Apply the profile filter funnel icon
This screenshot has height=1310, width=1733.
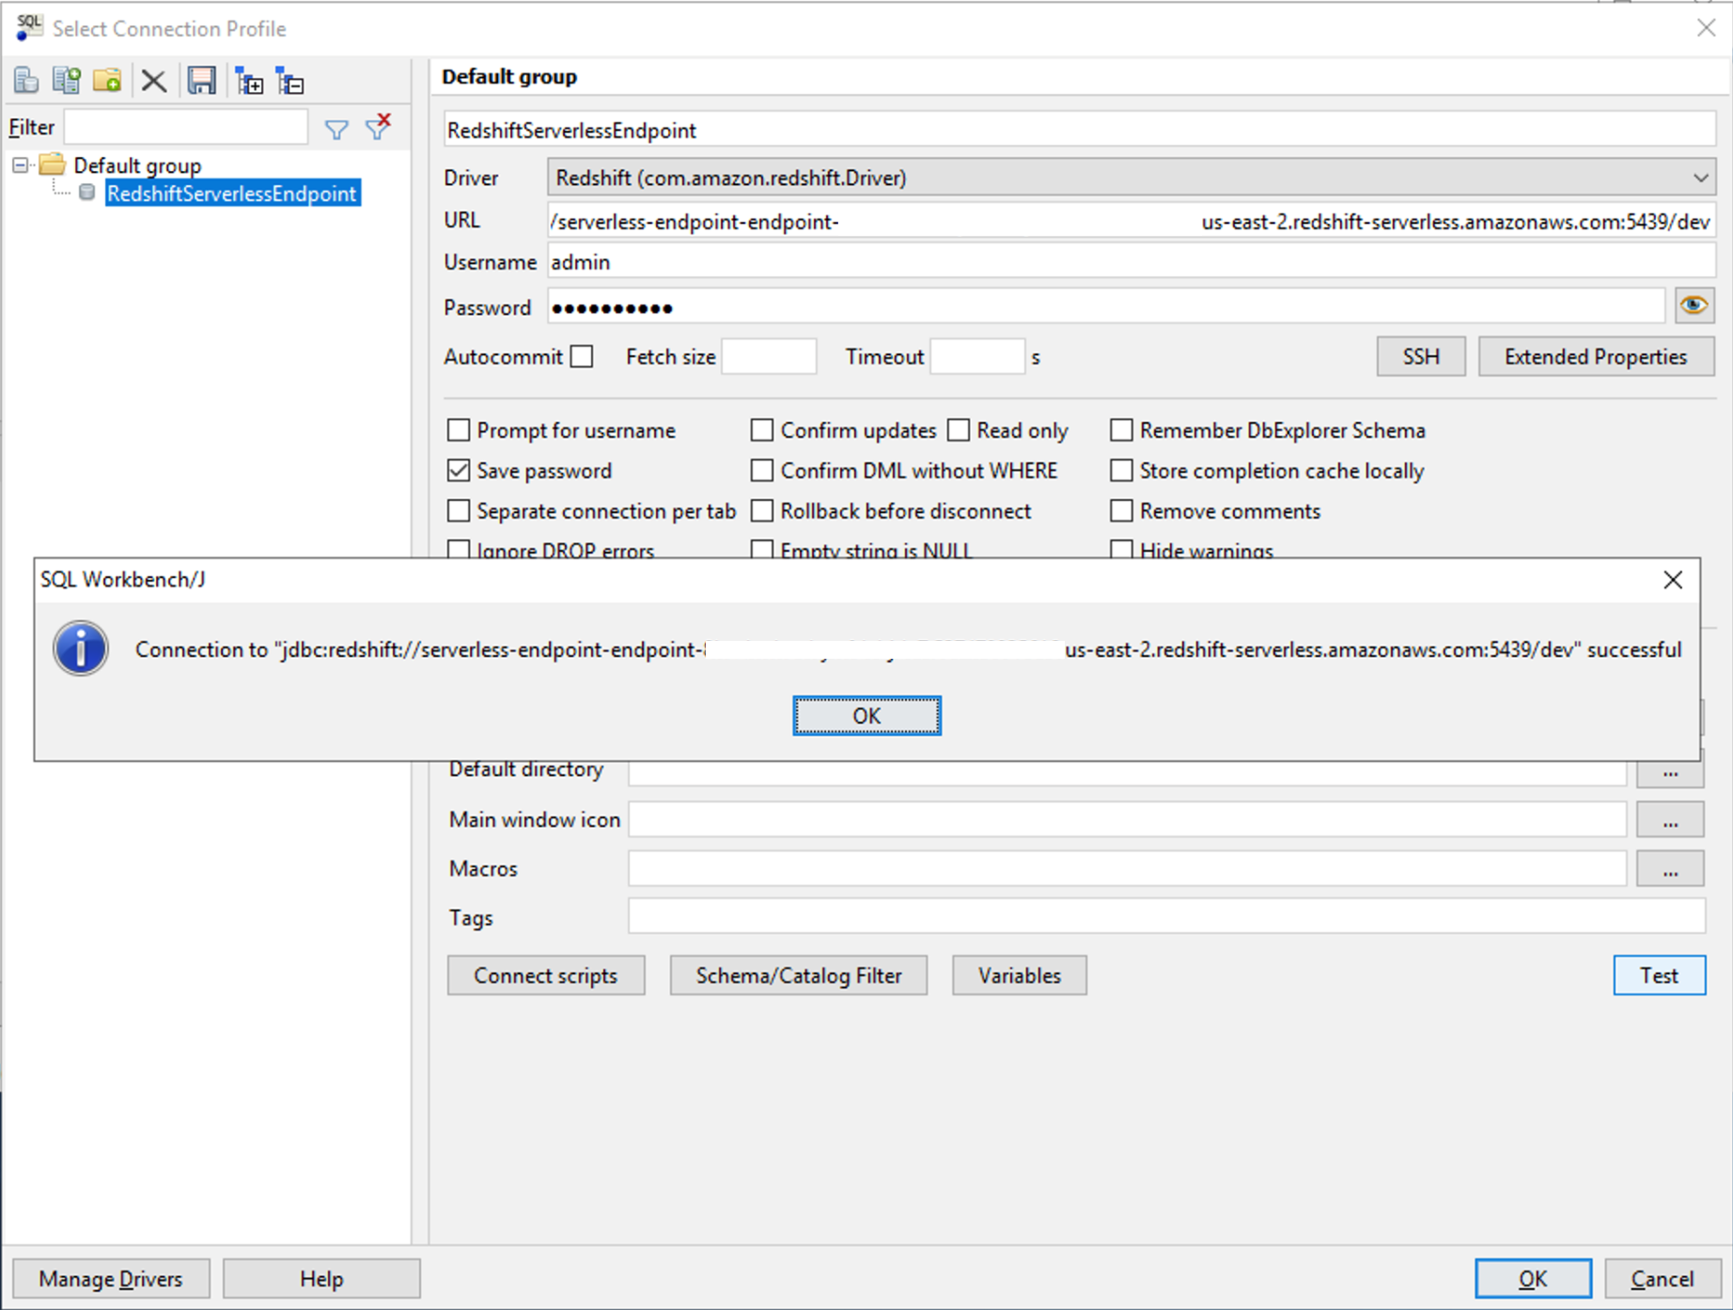336,129
